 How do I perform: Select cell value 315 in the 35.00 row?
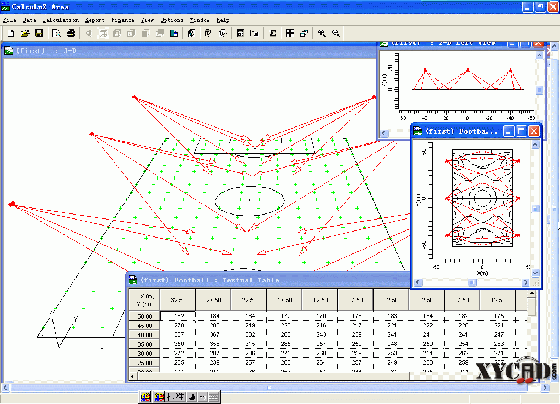pos(250,344)
